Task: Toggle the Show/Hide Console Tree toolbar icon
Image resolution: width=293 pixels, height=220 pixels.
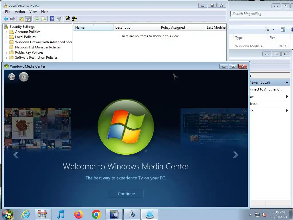Action: coord(28,19)
